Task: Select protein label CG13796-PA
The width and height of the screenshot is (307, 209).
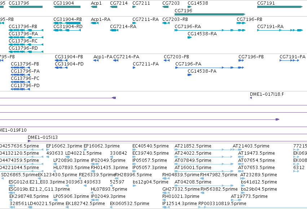Action: coord(25,71)
